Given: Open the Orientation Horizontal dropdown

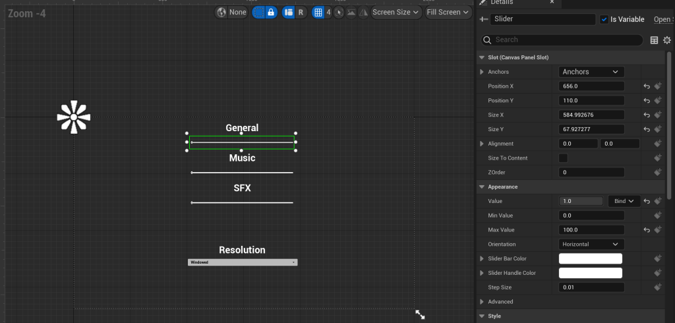Looking at the screenshot, I should click(591, 245).
